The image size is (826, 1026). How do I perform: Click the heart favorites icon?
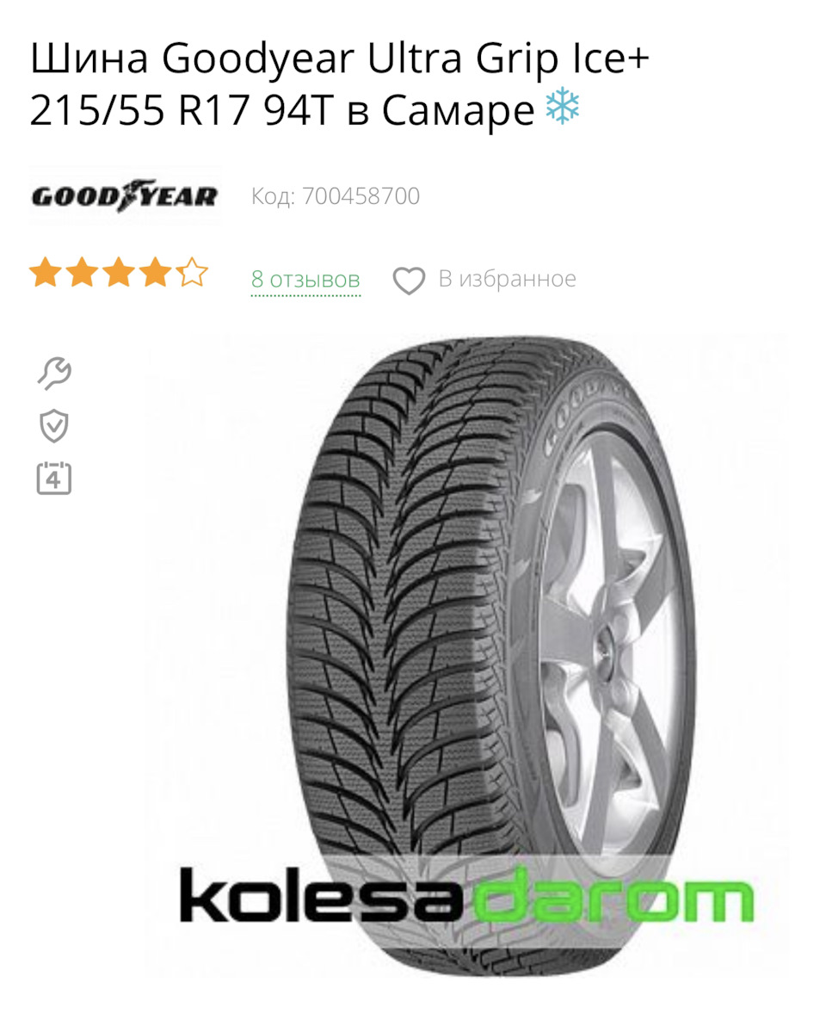pos(409,281)
